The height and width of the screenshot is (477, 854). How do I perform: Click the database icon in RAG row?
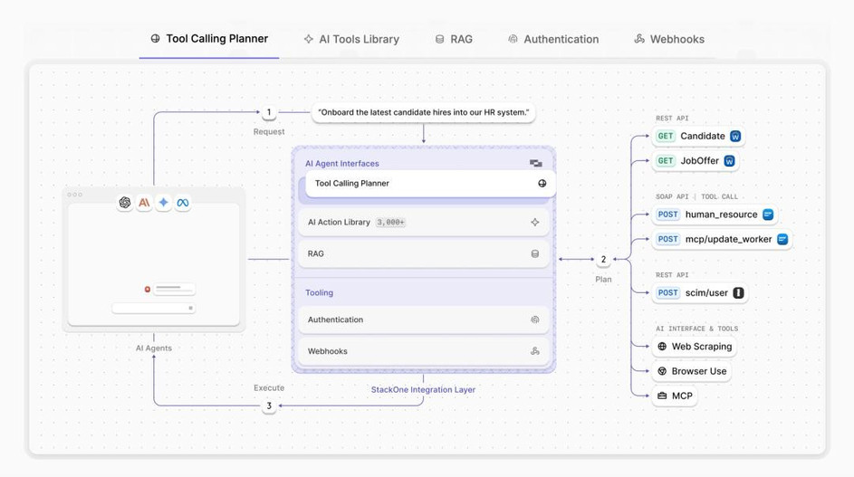535,253
